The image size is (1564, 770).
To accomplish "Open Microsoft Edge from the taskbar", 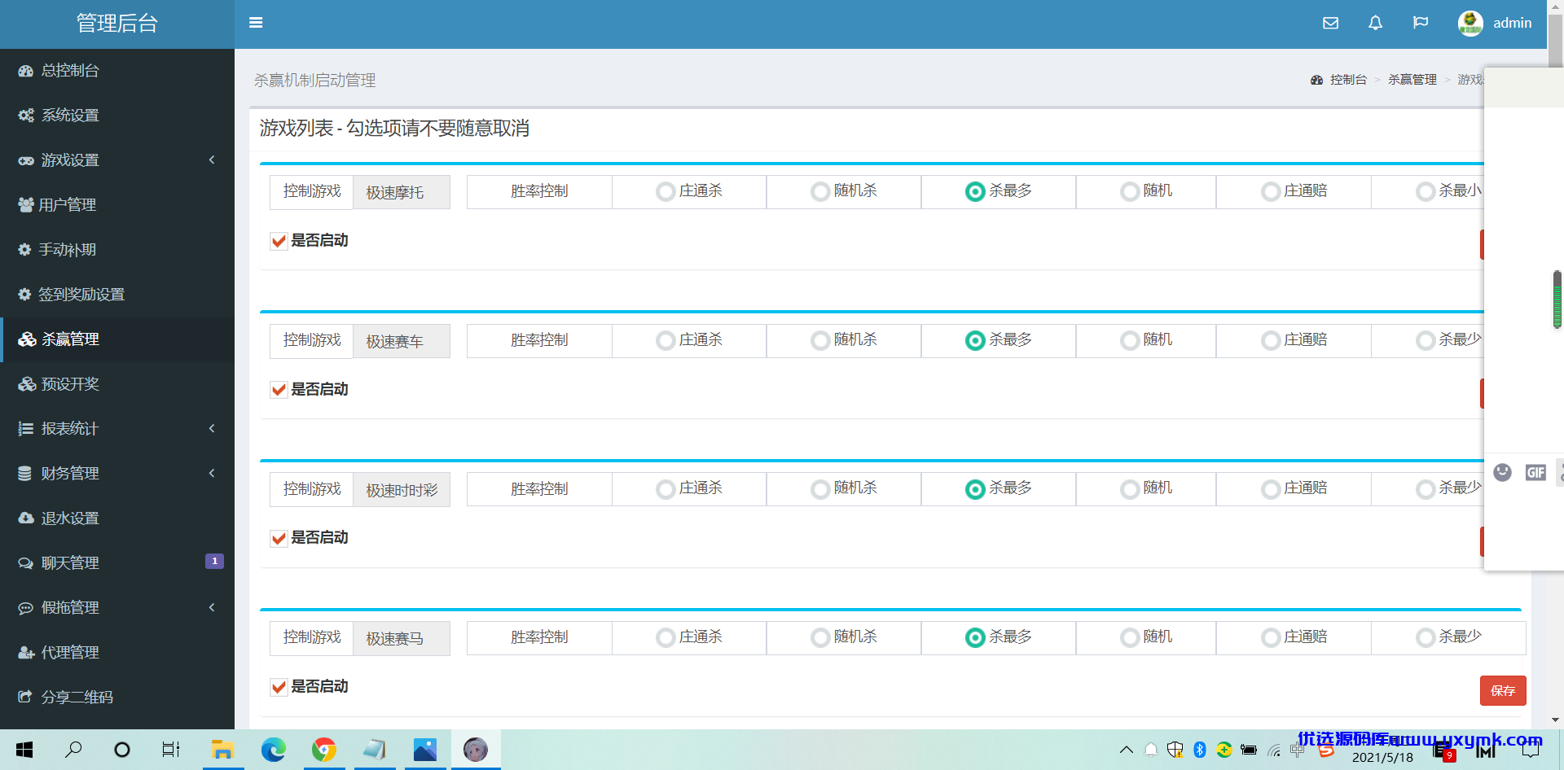I will [x=273, y=750].
